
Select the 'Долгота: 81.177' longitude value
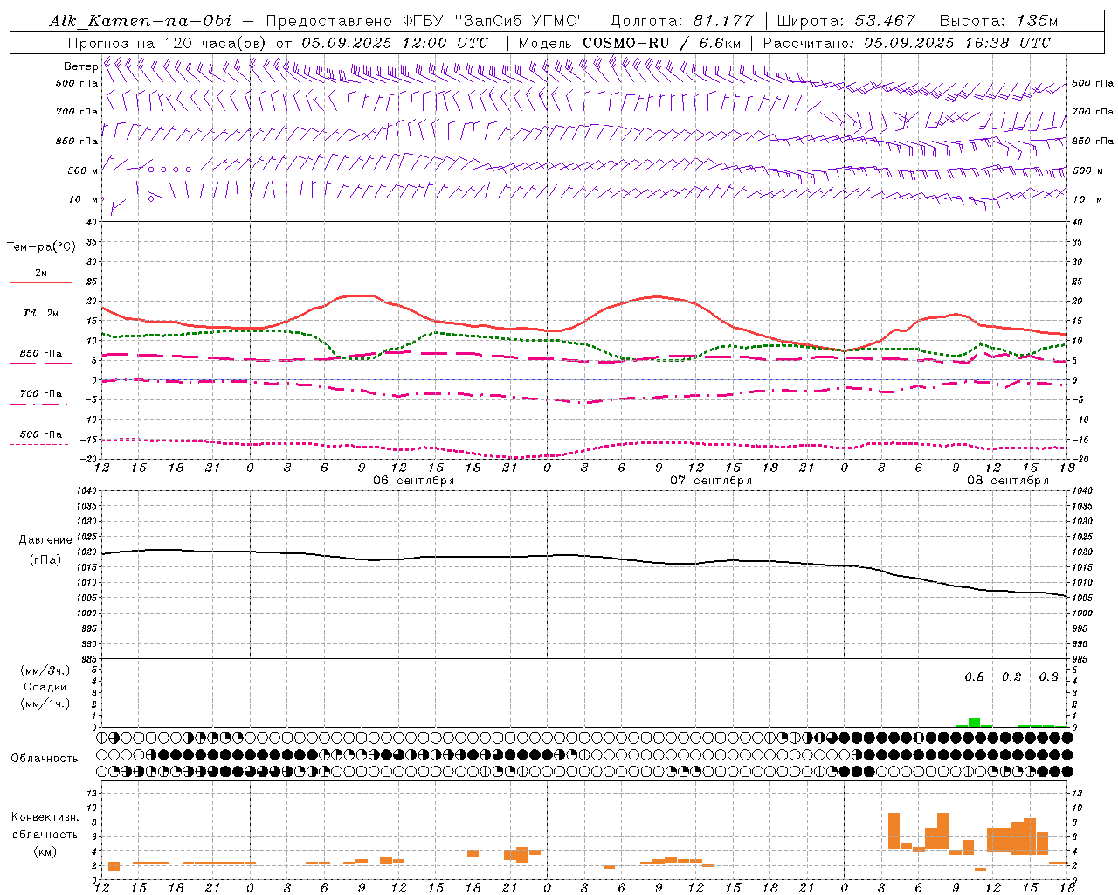click(x=681, y=21)
